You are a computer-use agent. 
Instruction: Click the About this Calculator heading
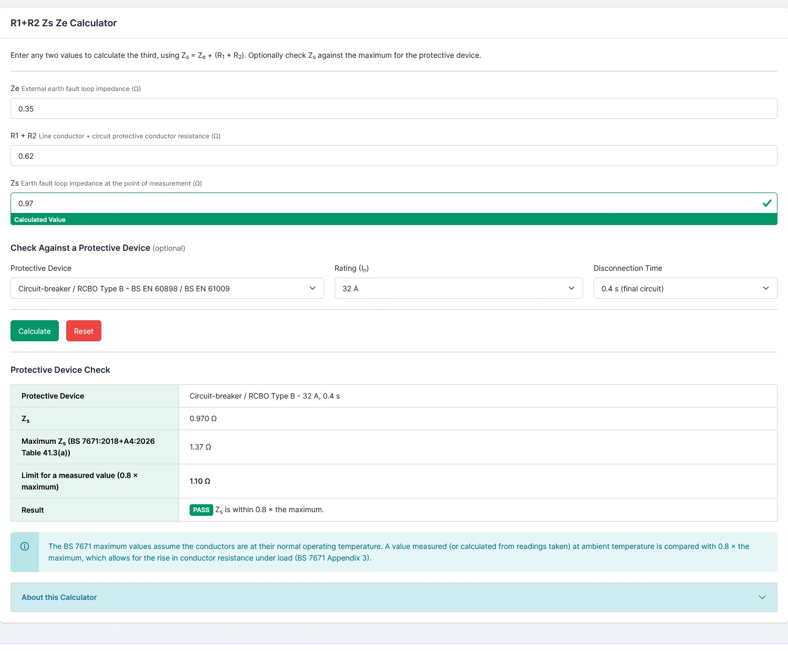tap(59, 597)
